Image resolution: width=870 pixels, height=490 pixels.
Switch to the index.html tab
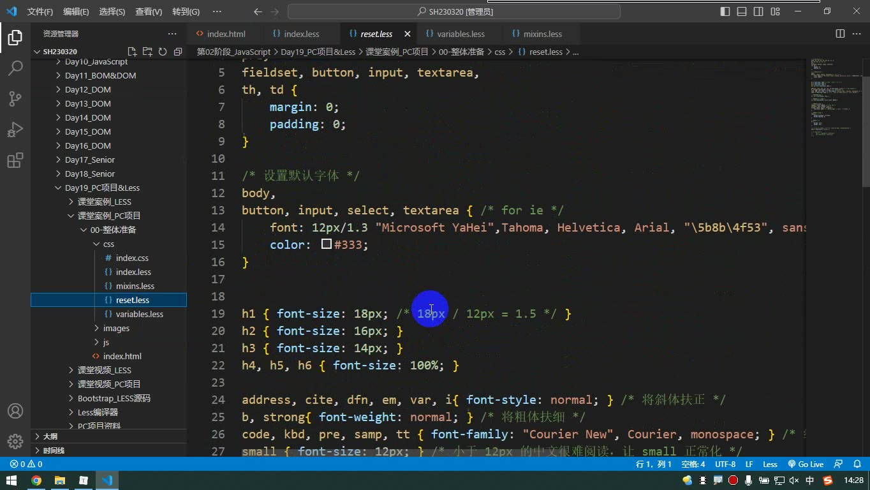click(x=226, y=34)
